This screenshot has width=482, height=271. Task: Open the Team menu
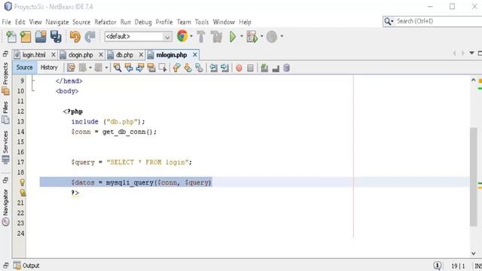pyautogui.click(x=184, y=22)
